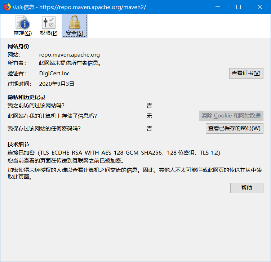Click the 验证者: label
The width and height of the screenshot is (271, 262).
tap(17, 74)
